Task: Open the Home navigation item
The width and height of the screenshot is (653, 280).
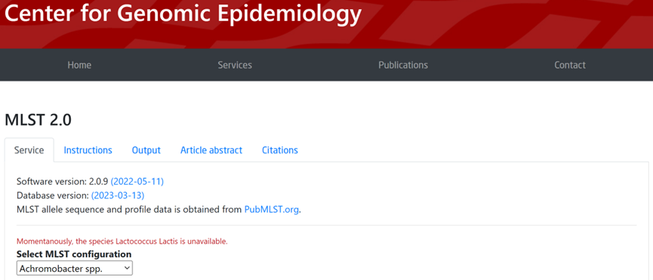Action: tap(79, 66)
